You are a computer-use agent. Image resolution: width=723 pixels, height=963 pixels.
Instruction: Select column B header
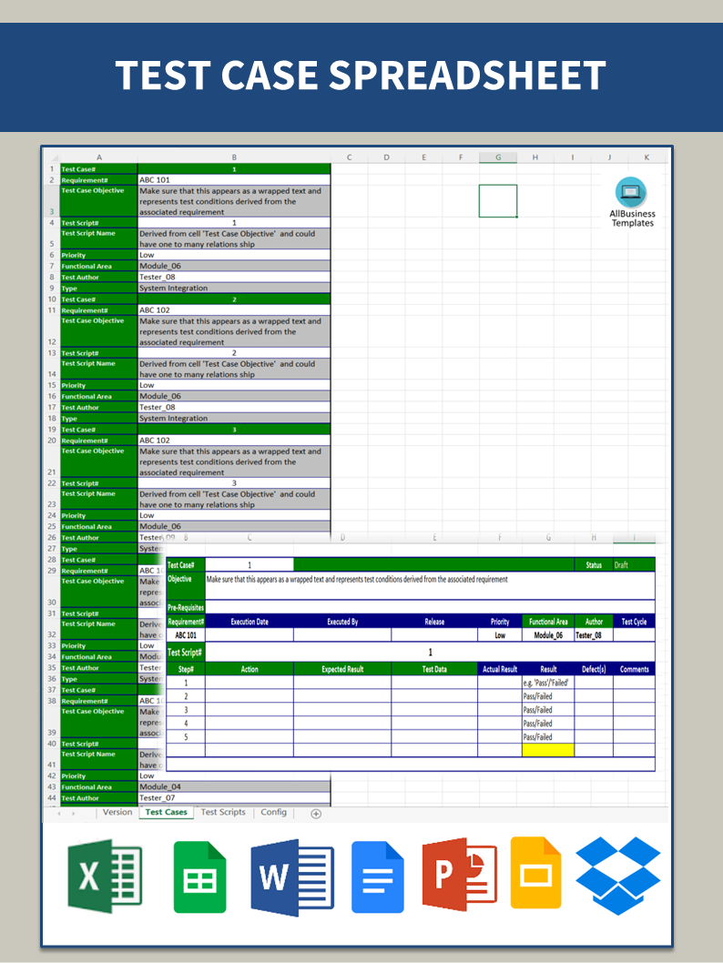tap(234, 157)
